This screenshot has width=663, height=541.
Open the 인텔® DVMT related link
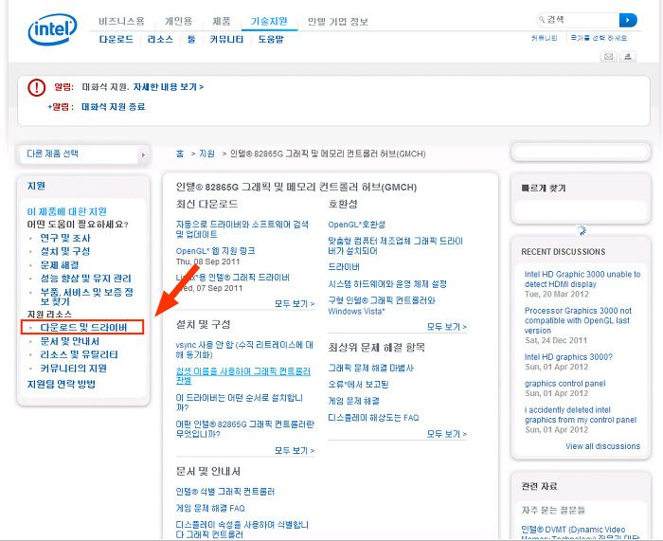pyautogui.click(x=581, y=533)
